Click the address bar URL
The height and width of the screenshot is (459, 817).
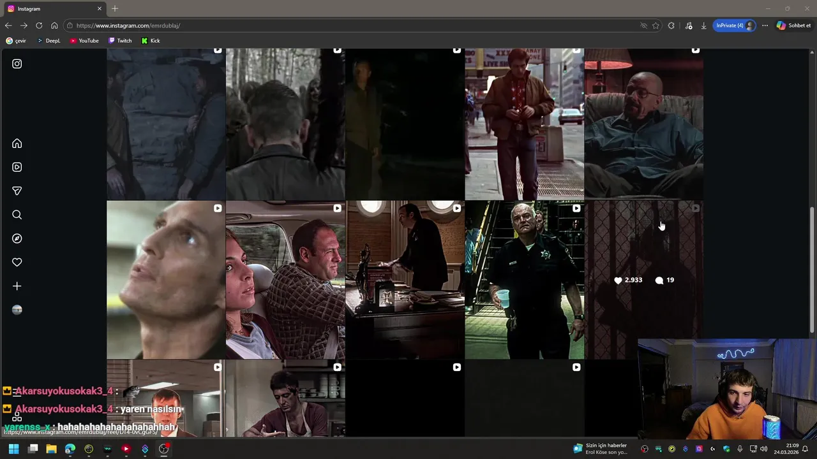(128, 25)
